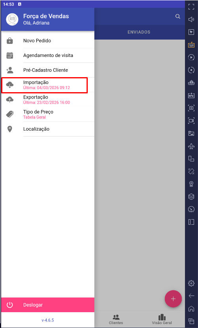
Task: Click the search magnifier icon
Action: point(178,17)
